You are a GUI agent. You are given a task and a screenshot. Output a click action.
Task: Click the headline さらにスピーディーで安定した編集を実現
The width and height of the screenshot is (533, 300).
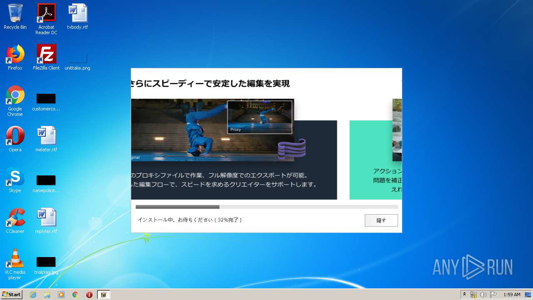[210, 83]
